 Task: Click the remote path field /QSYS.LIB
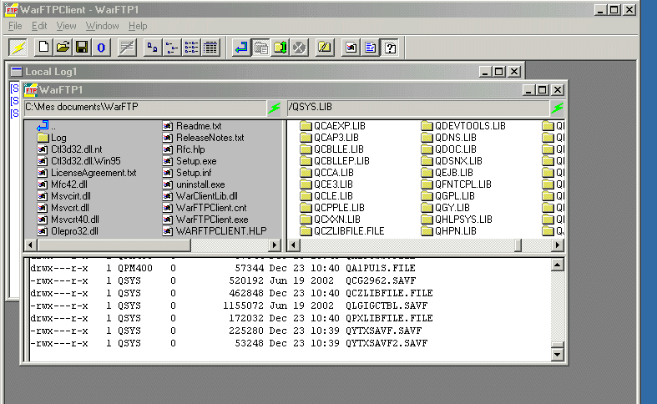point(418,108)
